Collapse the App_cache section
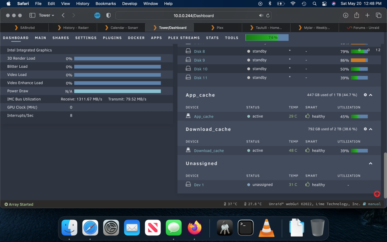387x242 pixels. tap(370, 95)
